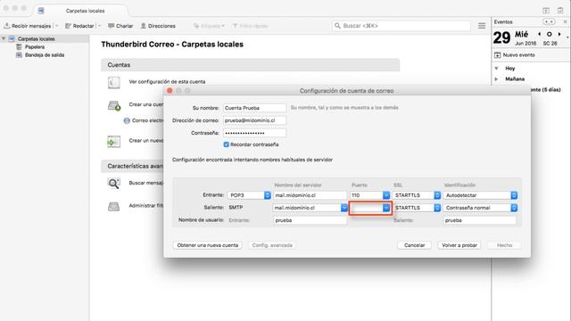Open the hamburger application menu

tap(482, 26)
